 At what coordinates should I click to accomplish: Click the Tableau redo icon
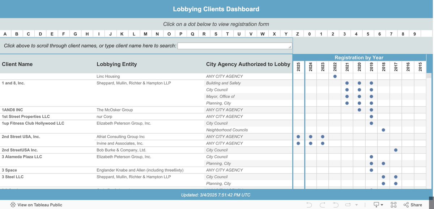[x=323, y=205]
